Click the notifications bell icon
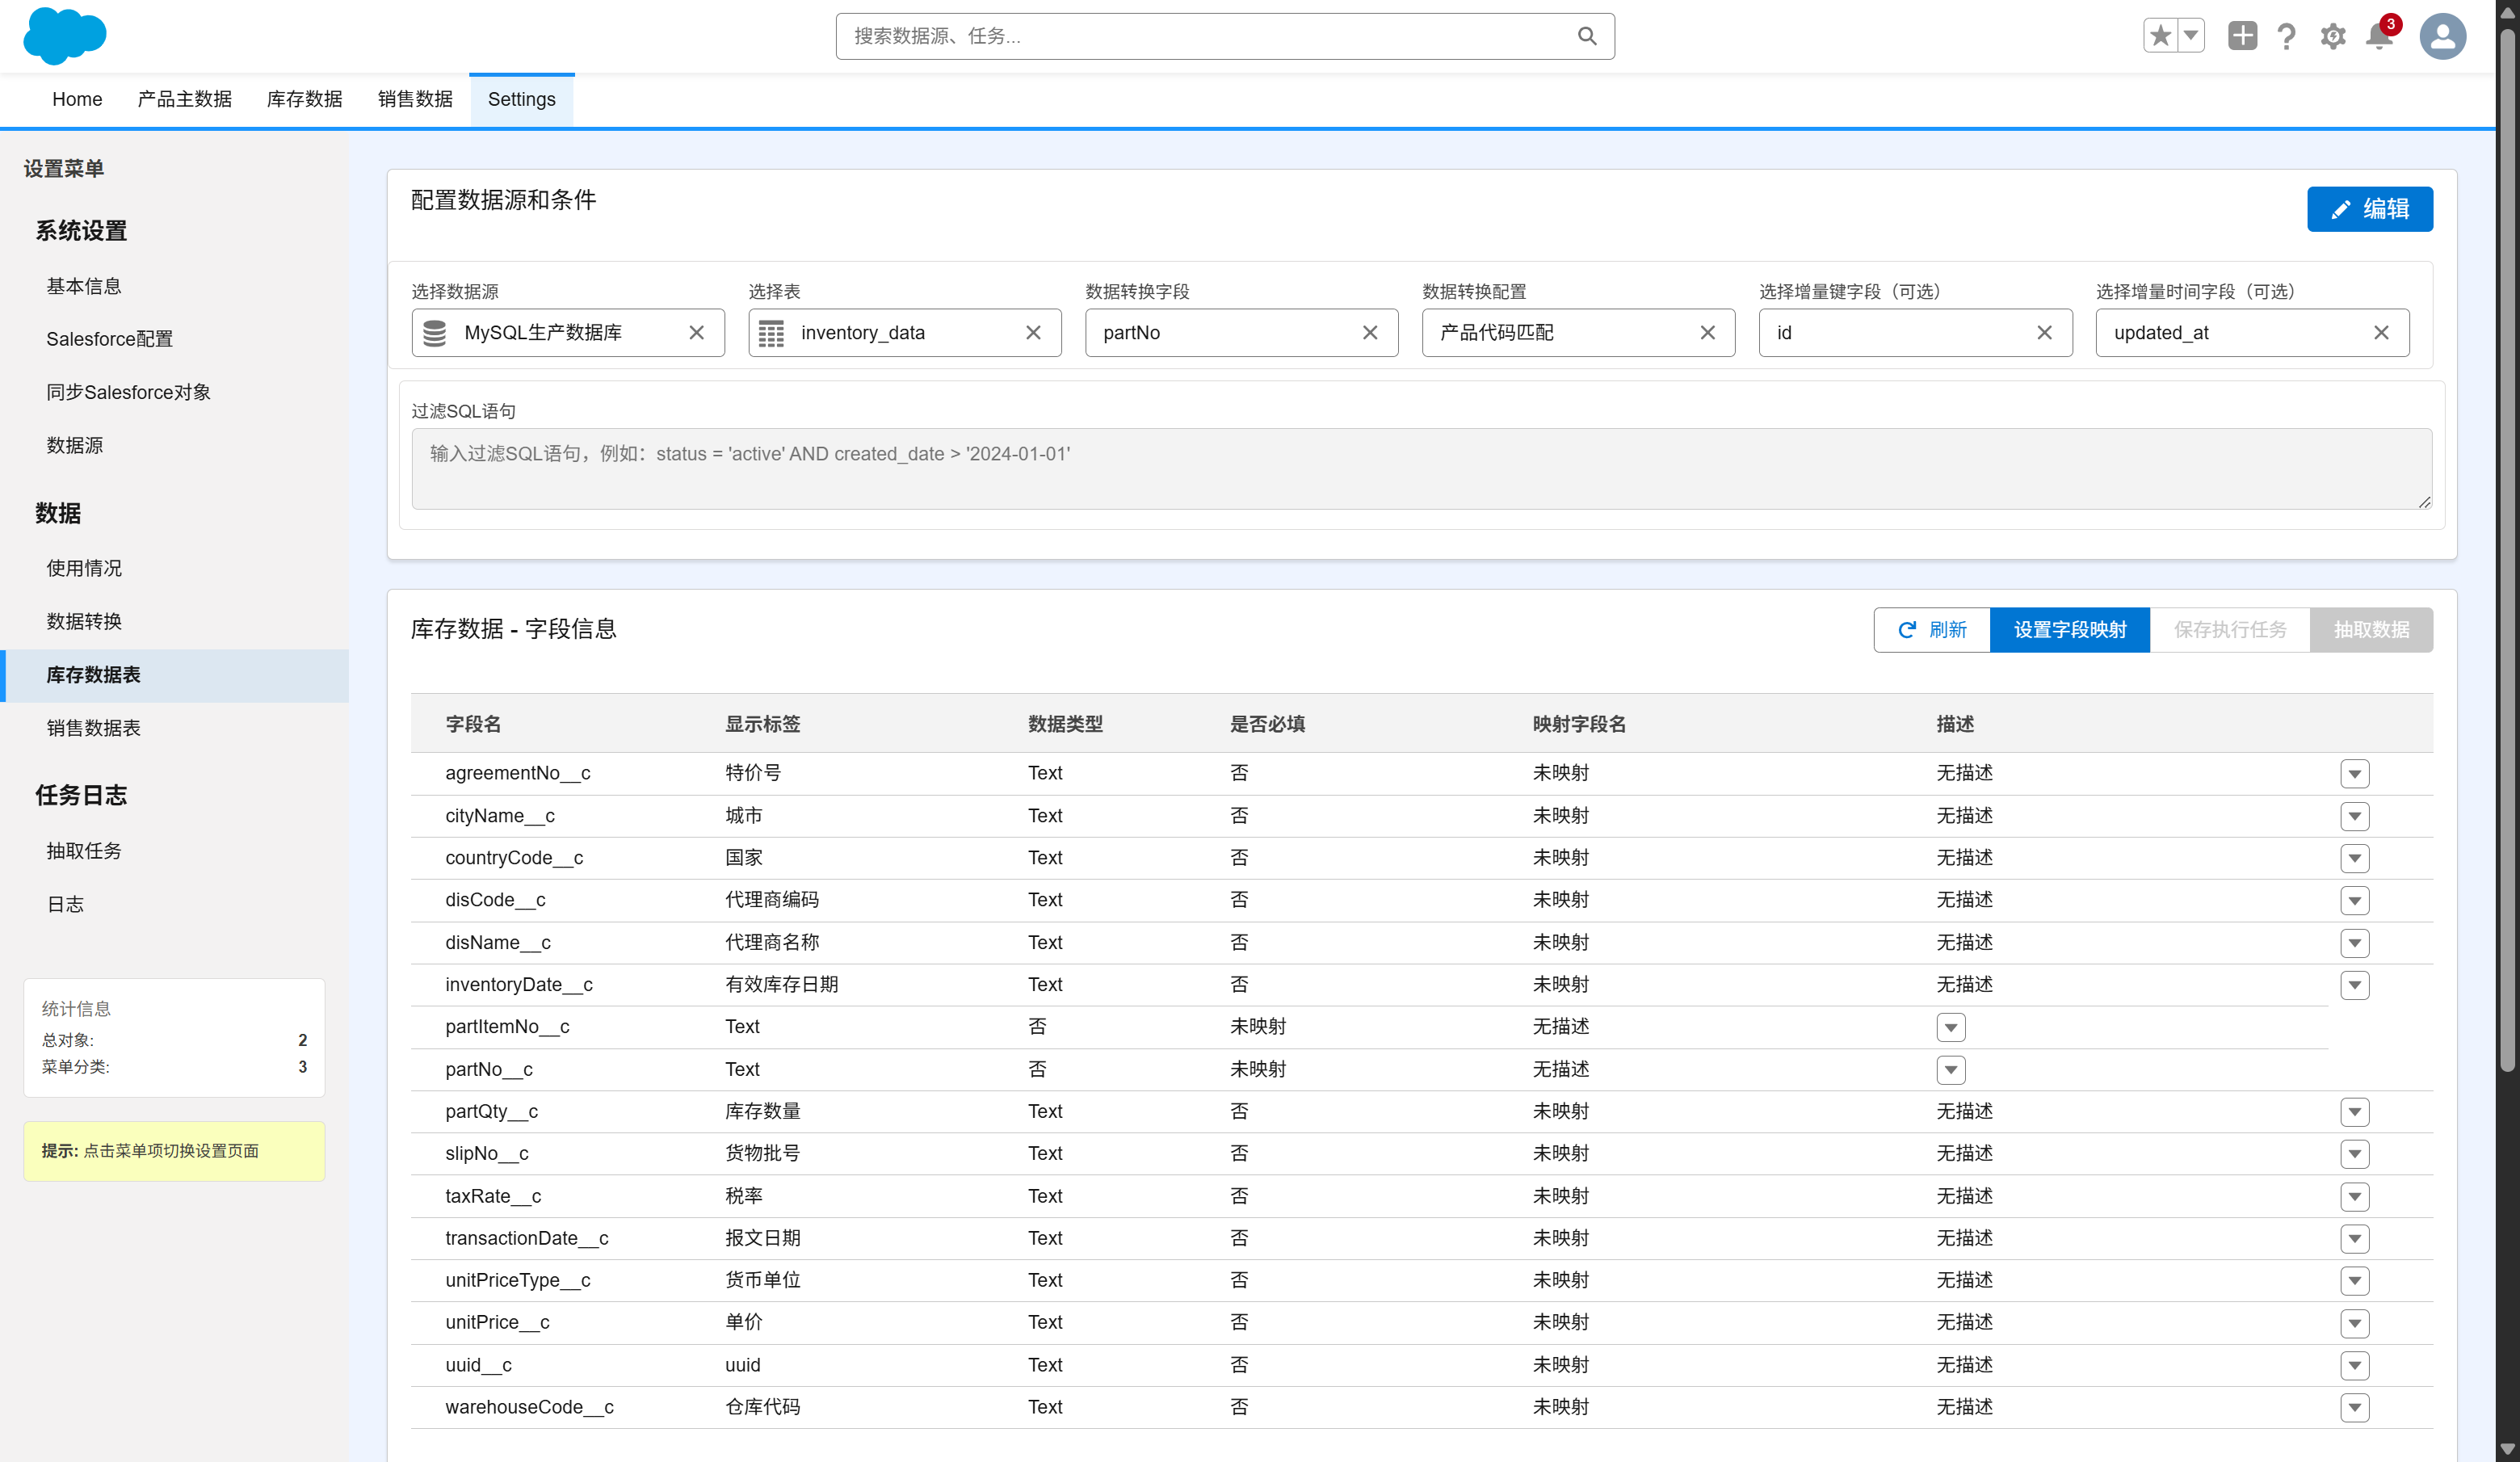Image resolution: width=2520 pixels, height=1462 pixels. click(2379, 36)
